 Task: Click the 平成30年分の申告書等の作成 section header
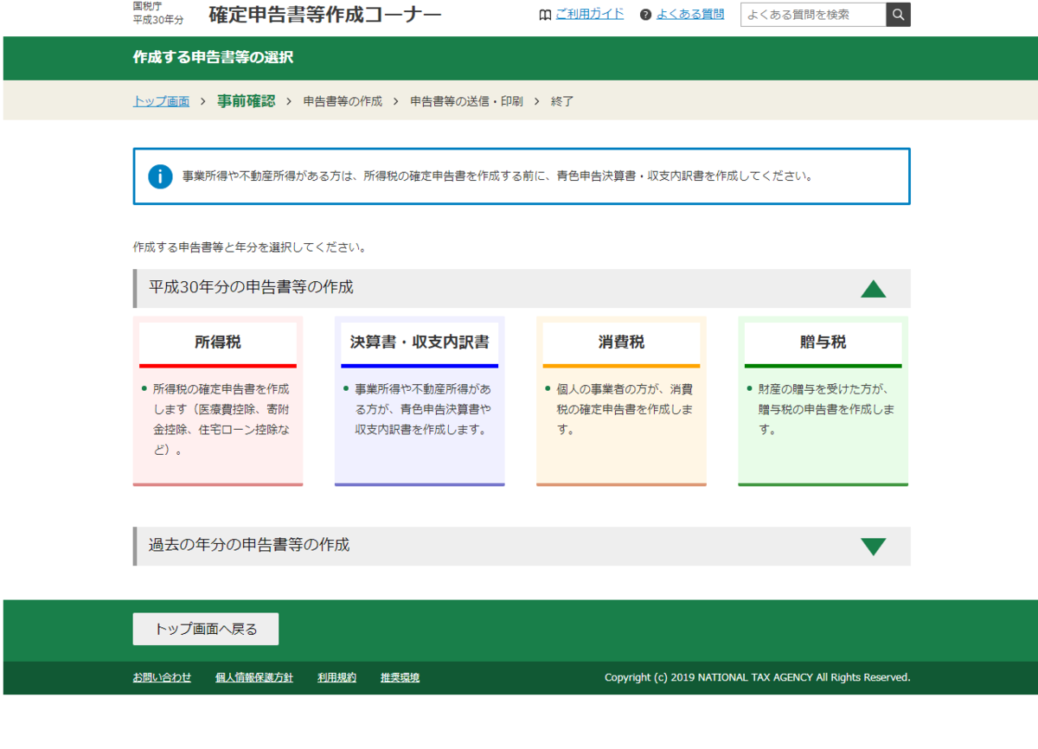(522, 288)
